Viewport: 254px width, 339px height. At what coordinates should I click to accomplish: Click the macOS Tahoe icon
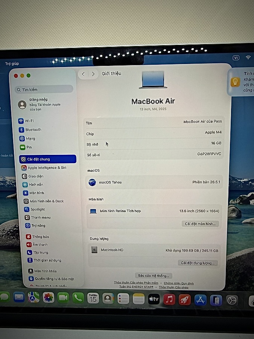point(93,182)
